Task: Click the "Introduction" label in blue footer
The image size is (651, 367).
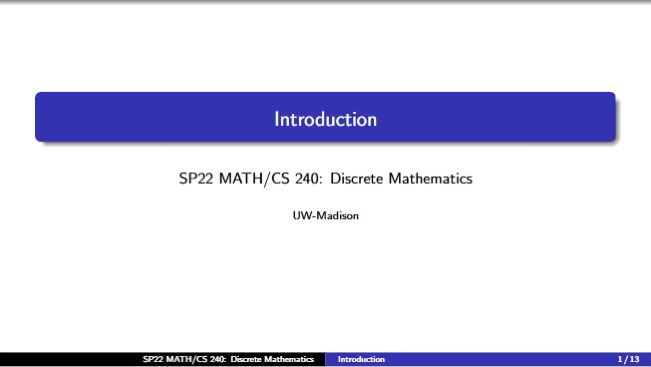Action: click(361, 359)
